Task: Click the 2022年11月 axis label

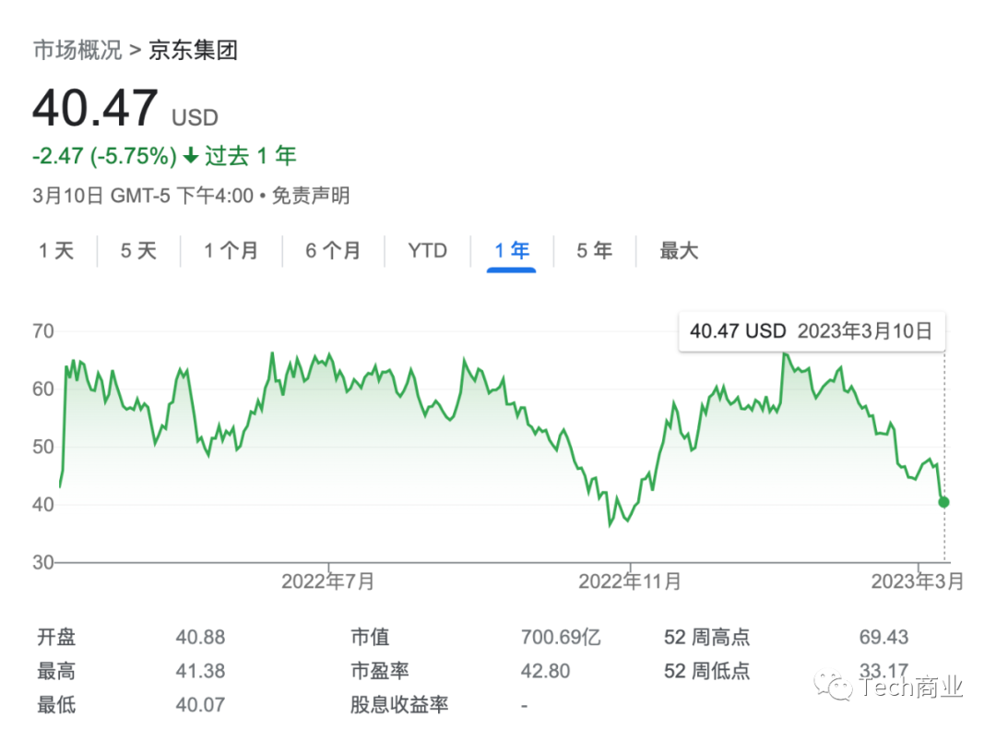Action: (x=630, y=581)
